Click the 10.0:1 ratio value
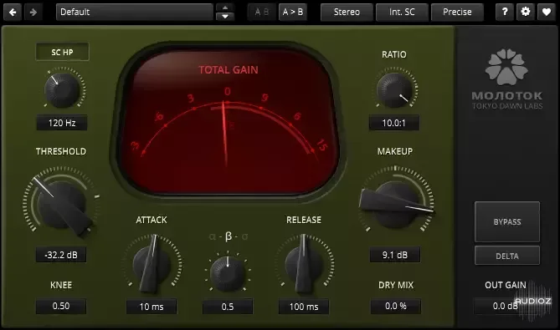 click(x=394, y=123)
